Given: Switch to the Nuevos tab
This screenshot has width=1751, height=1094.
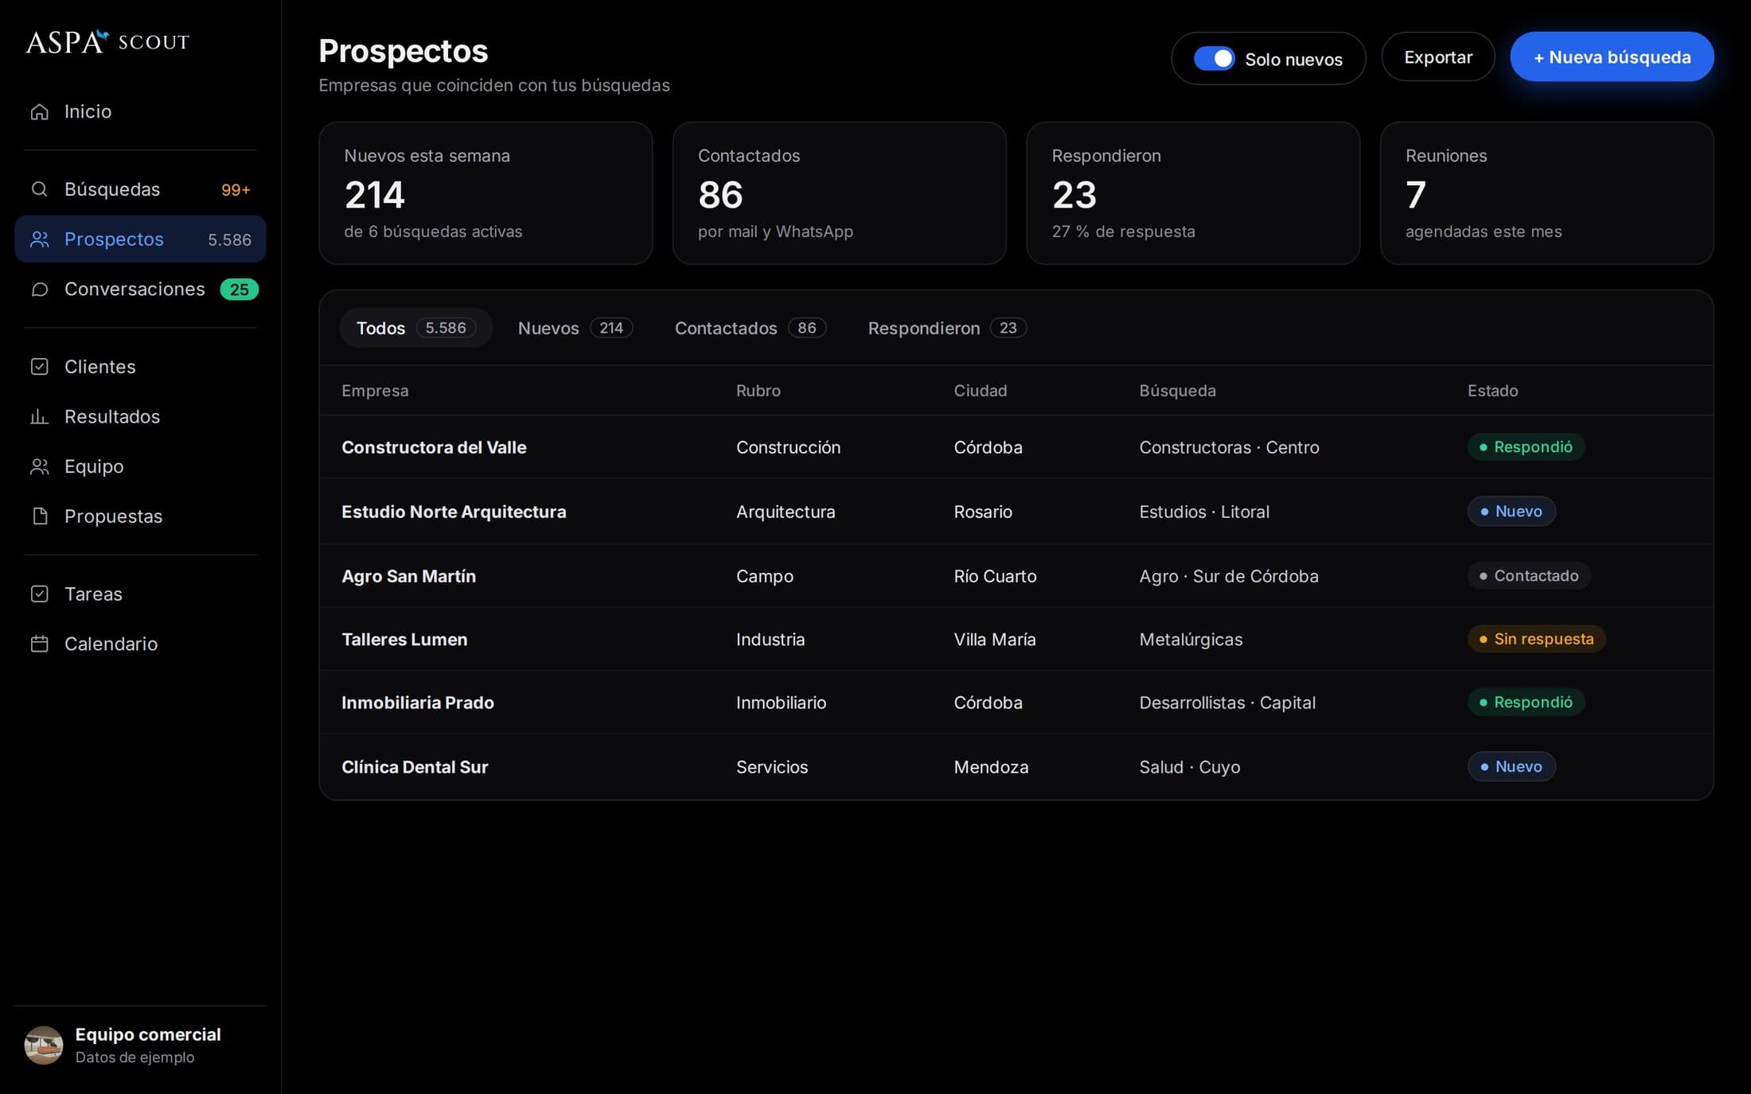Looking at the screenshot, I should (575, 328).
